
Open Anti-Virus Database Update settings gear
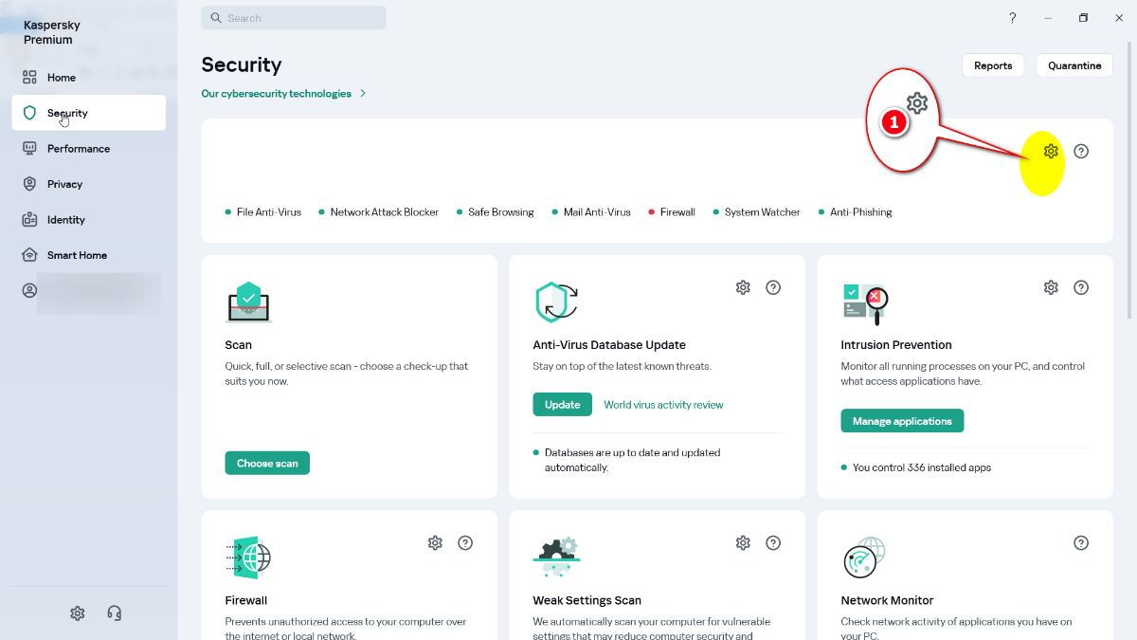coord(743,287)
